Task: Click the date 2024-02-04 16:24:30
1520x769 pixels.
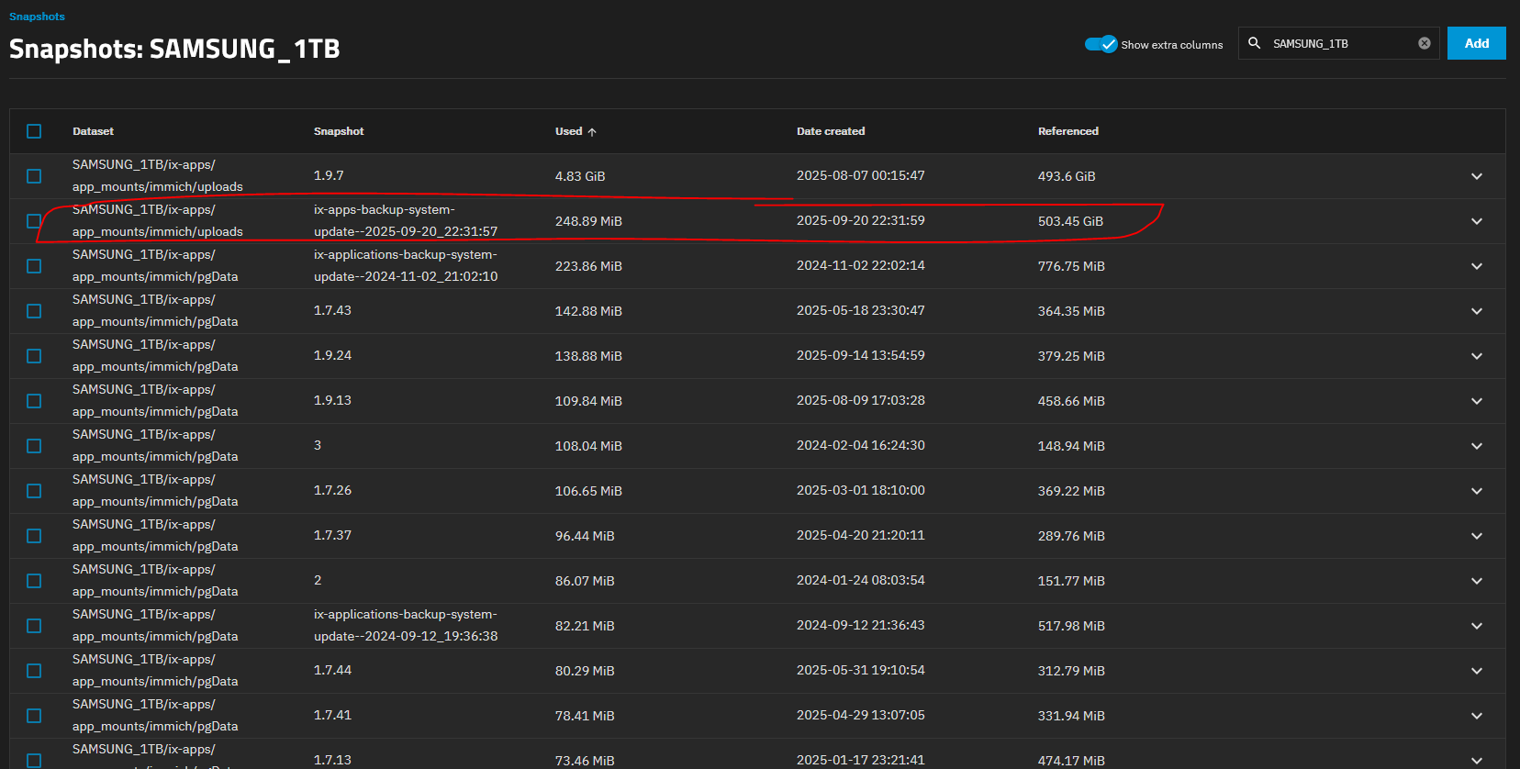Action: click(861, 445)
